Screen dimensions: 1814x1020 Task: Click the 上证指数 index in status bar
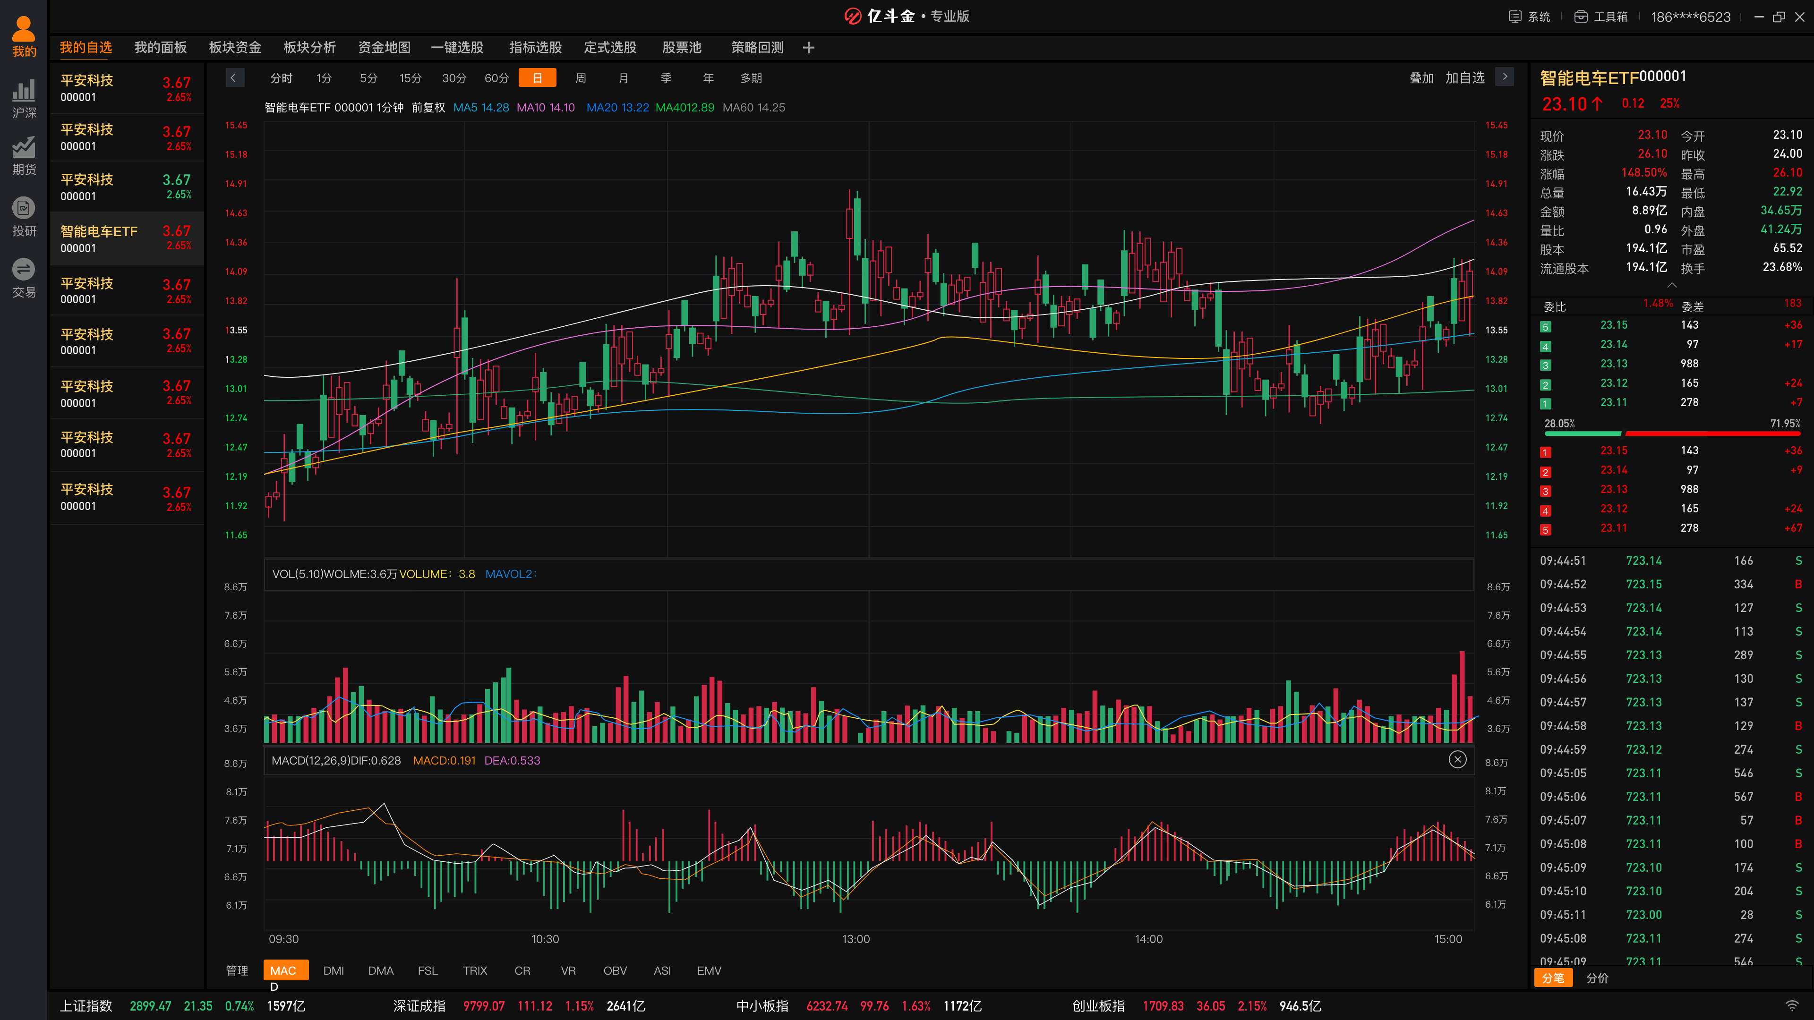point(86,1006)
